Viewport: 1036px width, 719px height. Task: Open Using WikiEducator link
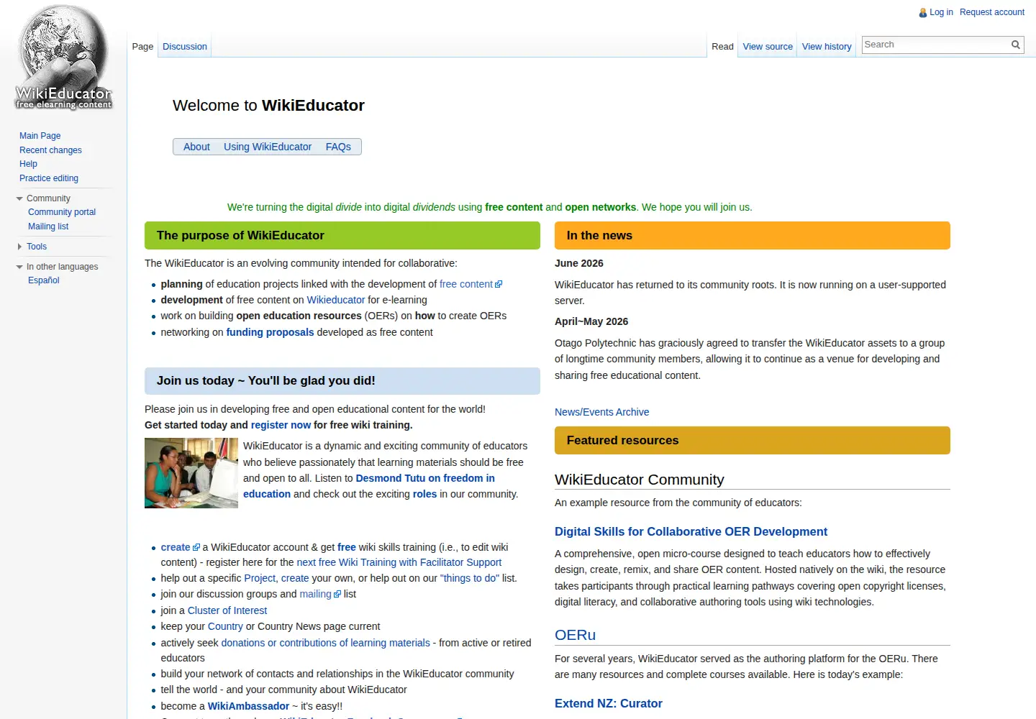(268, 147)
